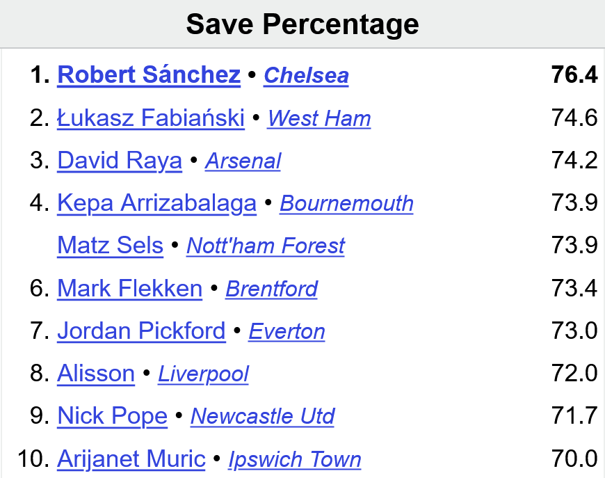Open Robert Sánchez player link
Image resolution: width=605 pixels, height=478 pixels.
click(x=149, y=74)
